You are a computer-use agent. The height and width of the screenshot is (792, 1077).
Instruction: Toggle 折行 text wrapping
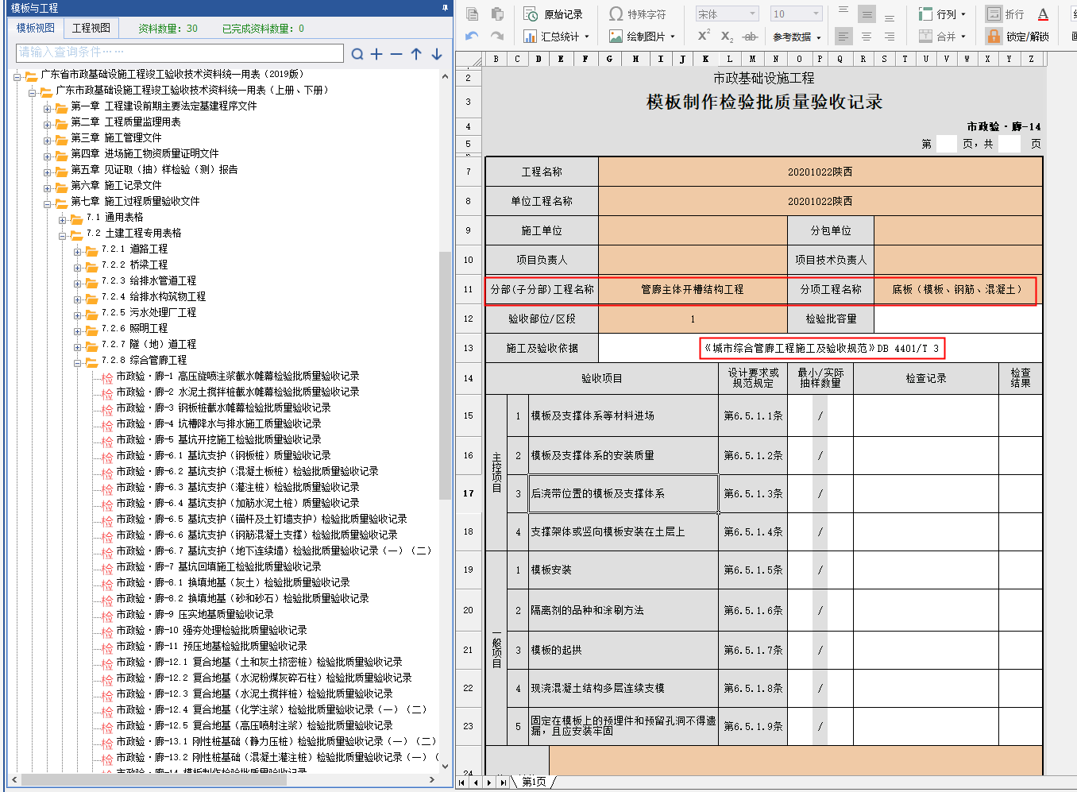(x=1005, y=14)
